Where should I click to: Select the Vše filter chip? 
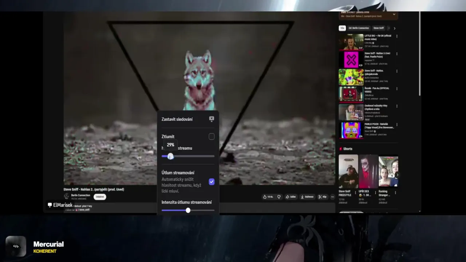342,28
